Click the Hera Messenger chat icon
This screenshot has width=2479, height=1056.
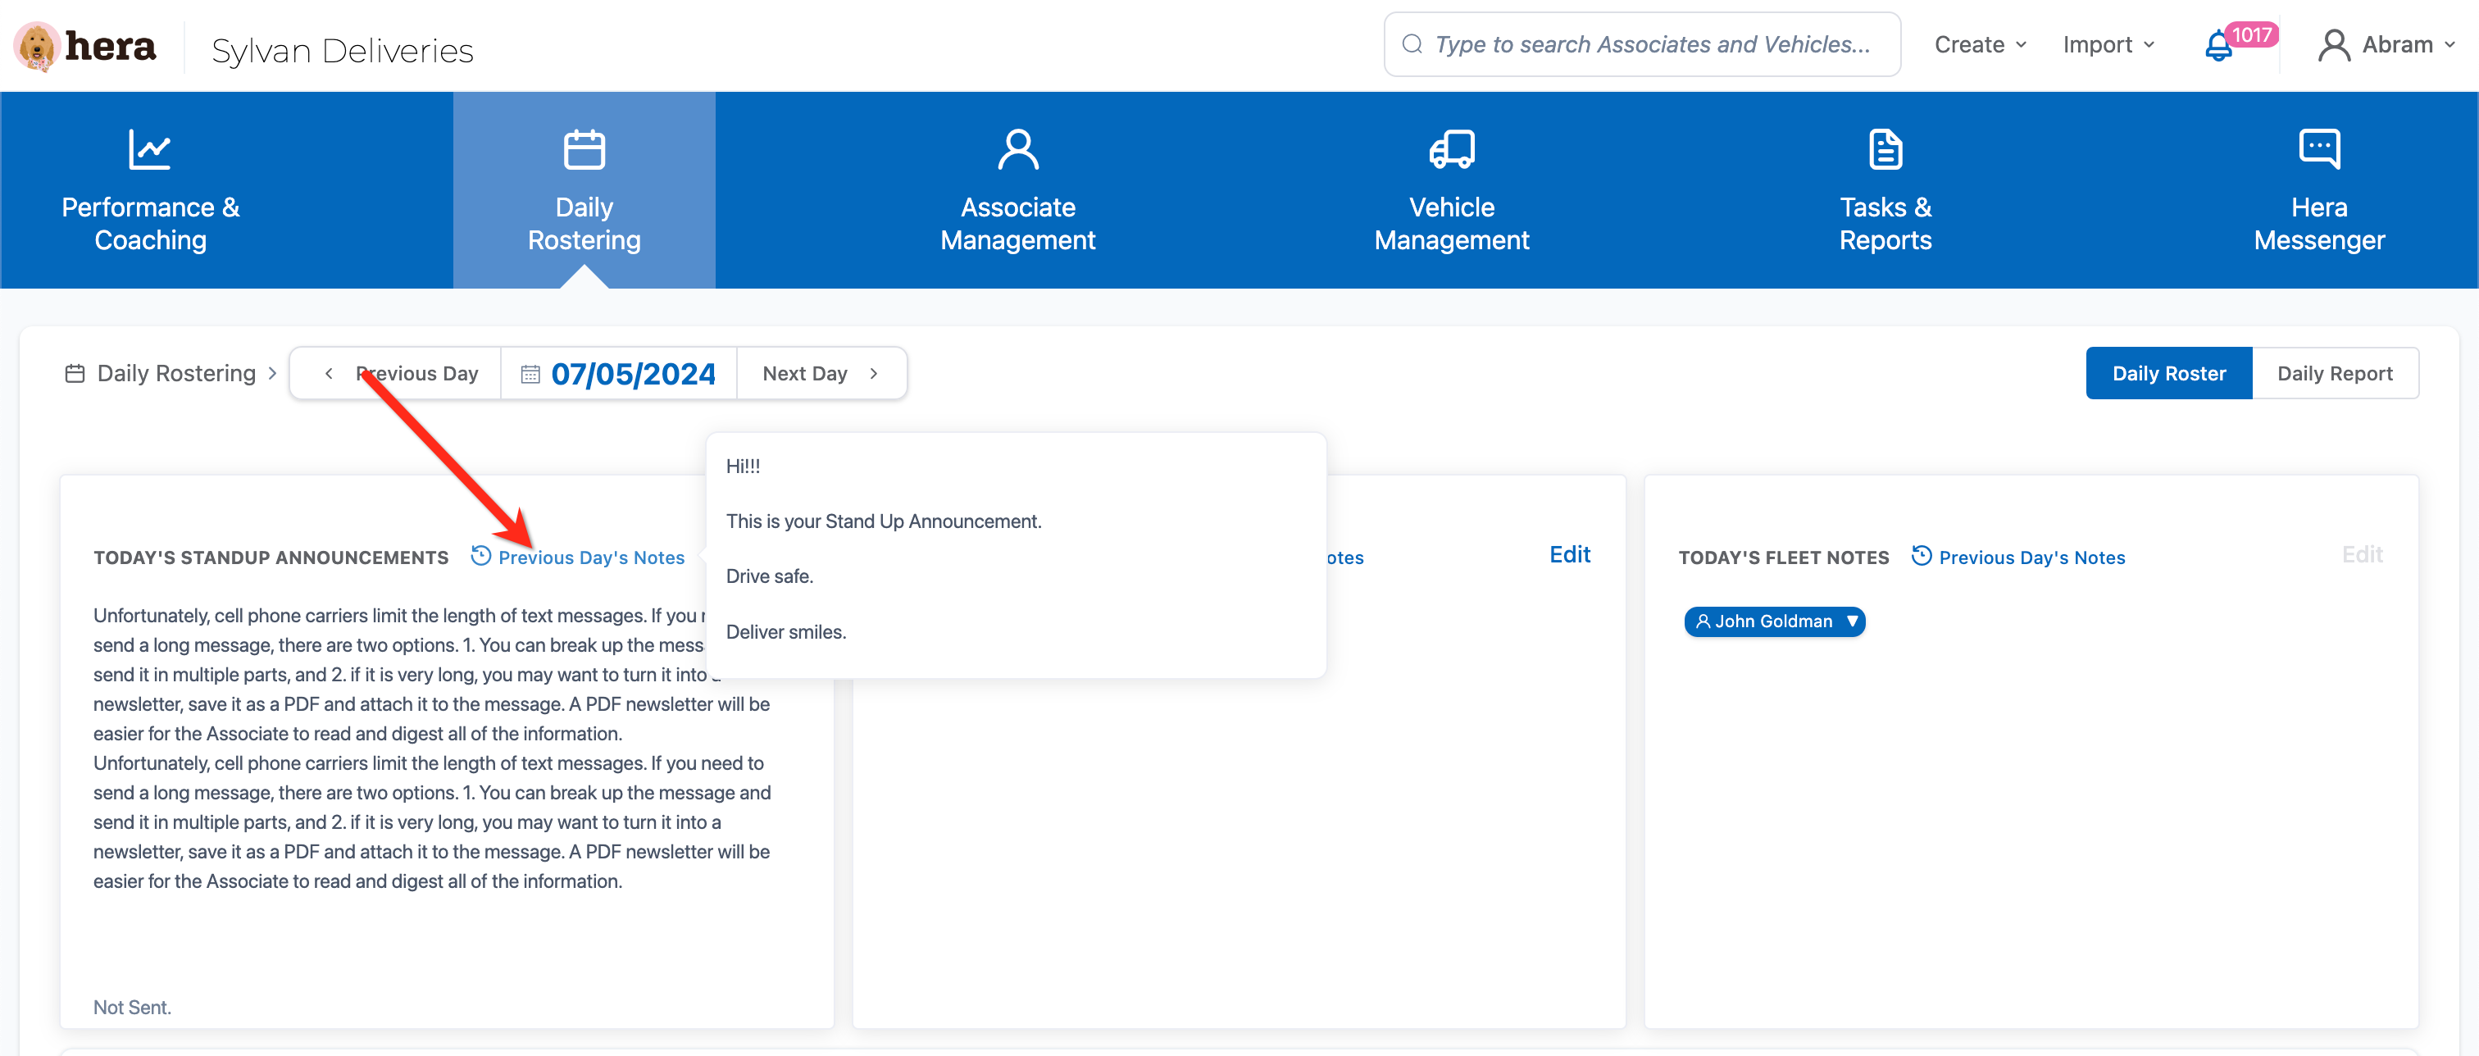pos(2318,149)
